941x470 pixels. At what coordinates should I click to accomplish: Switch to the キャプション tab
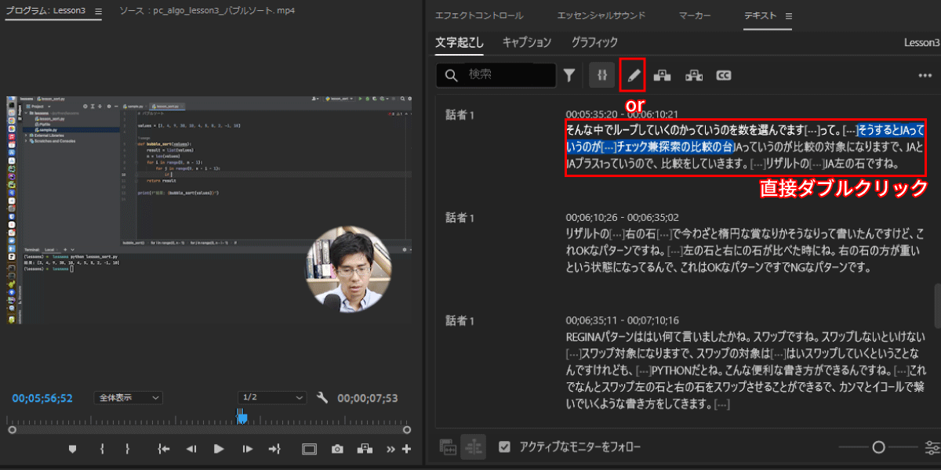(527, 42)
